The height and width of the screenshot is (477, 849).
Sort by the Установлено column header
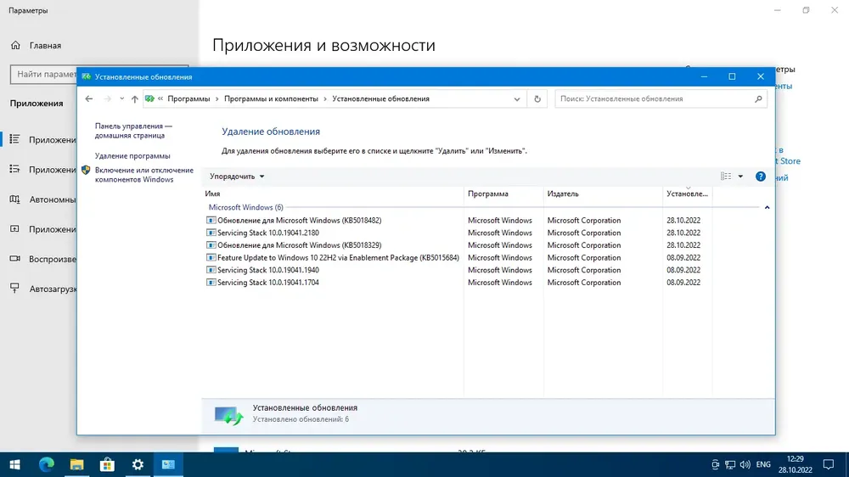coord(687,194)
